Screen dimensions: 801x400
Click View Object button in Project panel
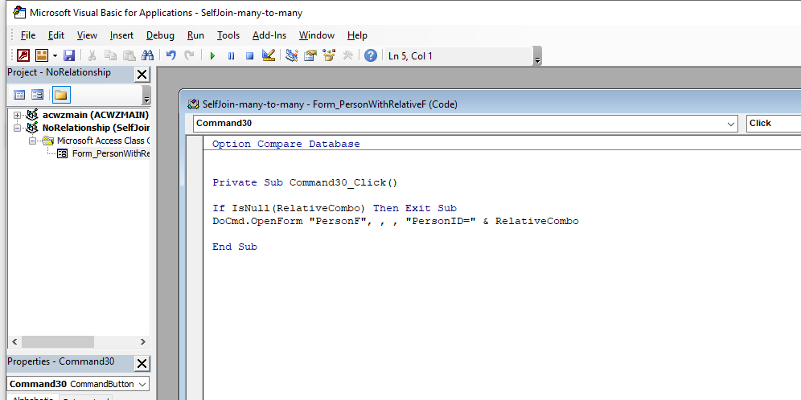tap(38, 95)
